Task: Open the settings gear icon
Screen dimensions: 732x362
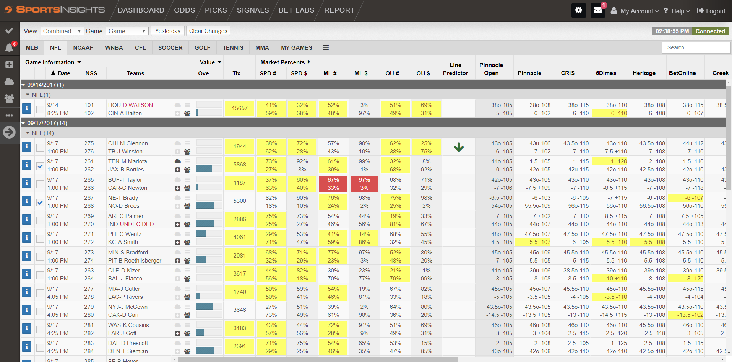Action: coord(578,10)
